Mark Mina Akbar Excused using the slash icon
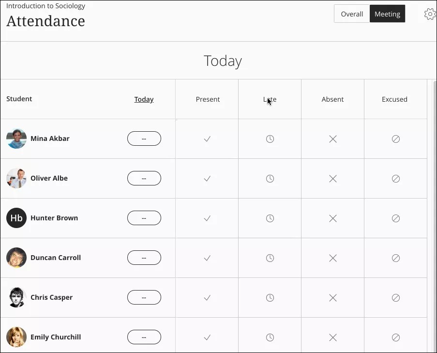 (x=395, y=139)
